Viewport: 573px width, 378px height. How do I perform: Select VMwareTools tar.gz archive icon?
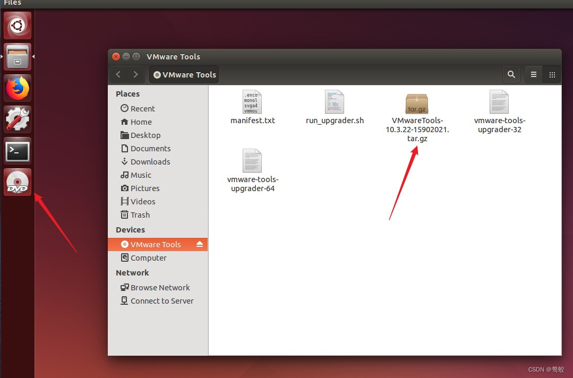point(416,104)
